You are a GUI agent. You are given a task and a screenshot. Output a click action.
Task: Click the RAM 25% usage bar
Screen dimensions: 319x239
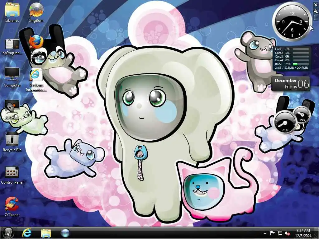pyautogui.click(x=301, y=64)
